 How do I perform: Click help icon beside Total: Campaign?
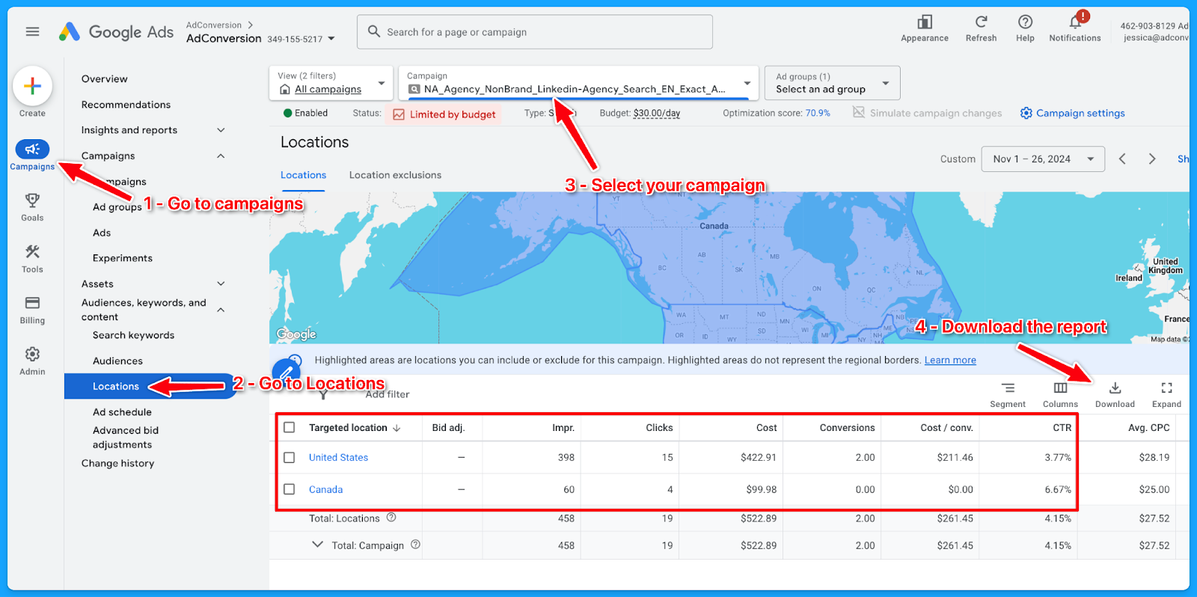[415, 545]
